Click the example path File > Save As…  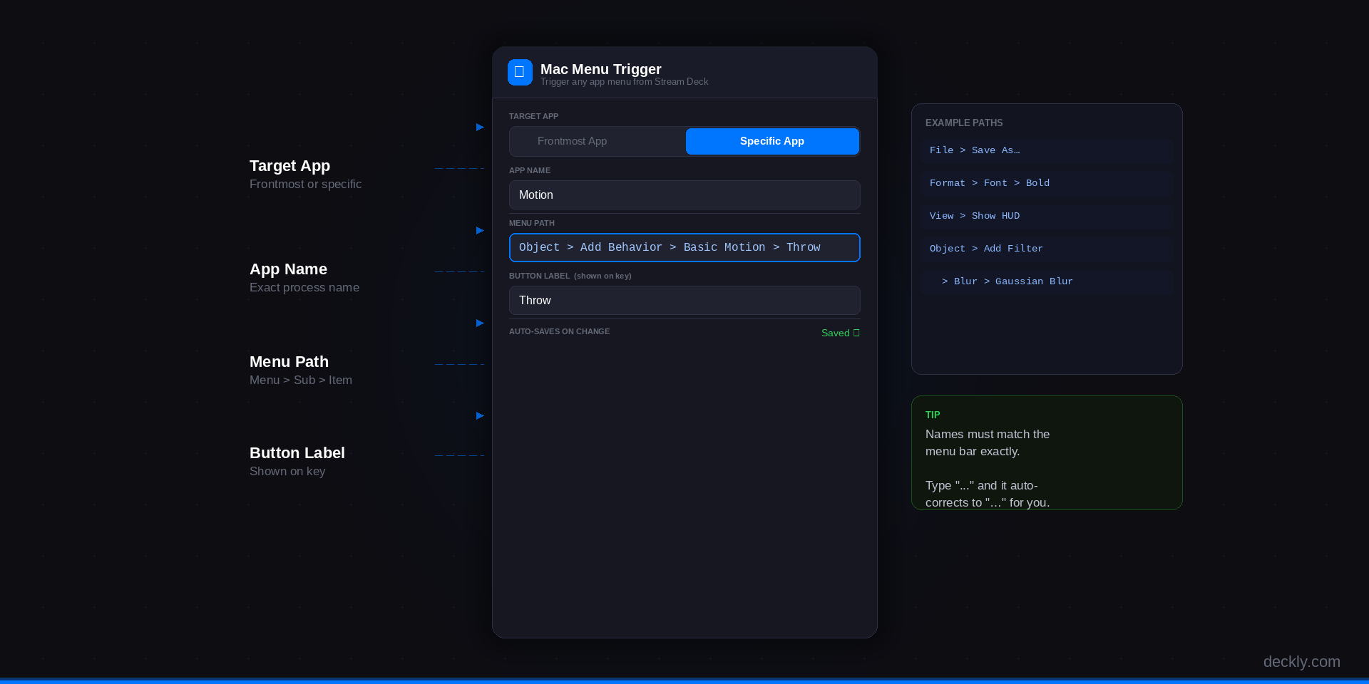[x=1046, y=150]
